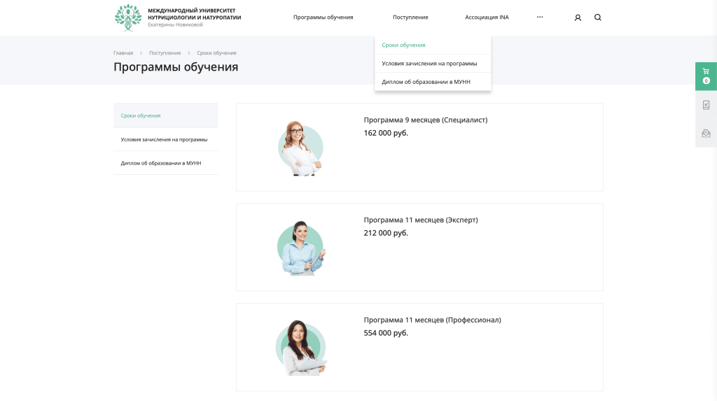Open the Программы обучения header menu
Viewport: 717px width, 401px height.
point(323,17)
